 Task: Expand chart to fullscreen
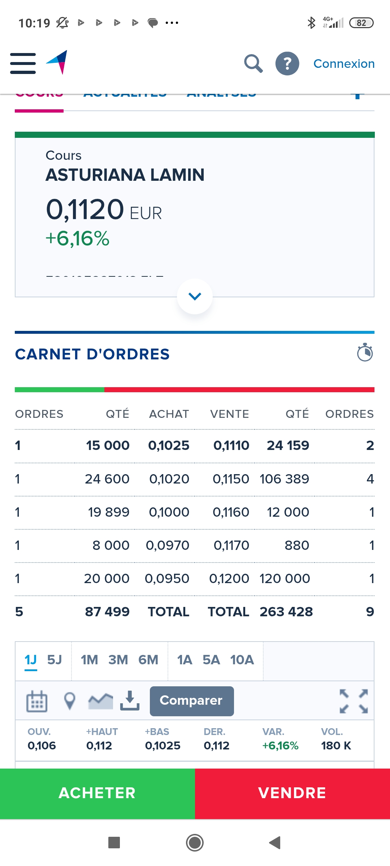pyautogui.click(x=354, y=701)
